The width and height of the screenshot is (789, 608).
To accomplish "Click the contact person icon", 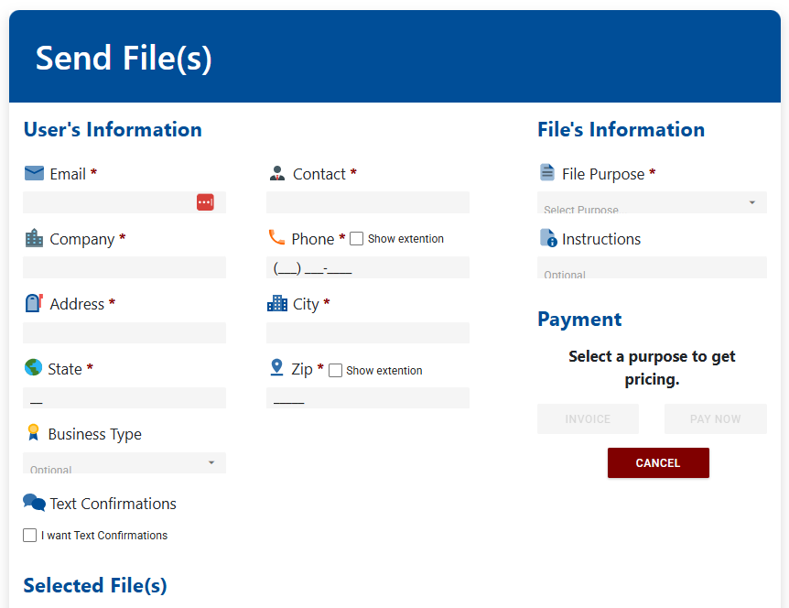I will coord(276,173).
